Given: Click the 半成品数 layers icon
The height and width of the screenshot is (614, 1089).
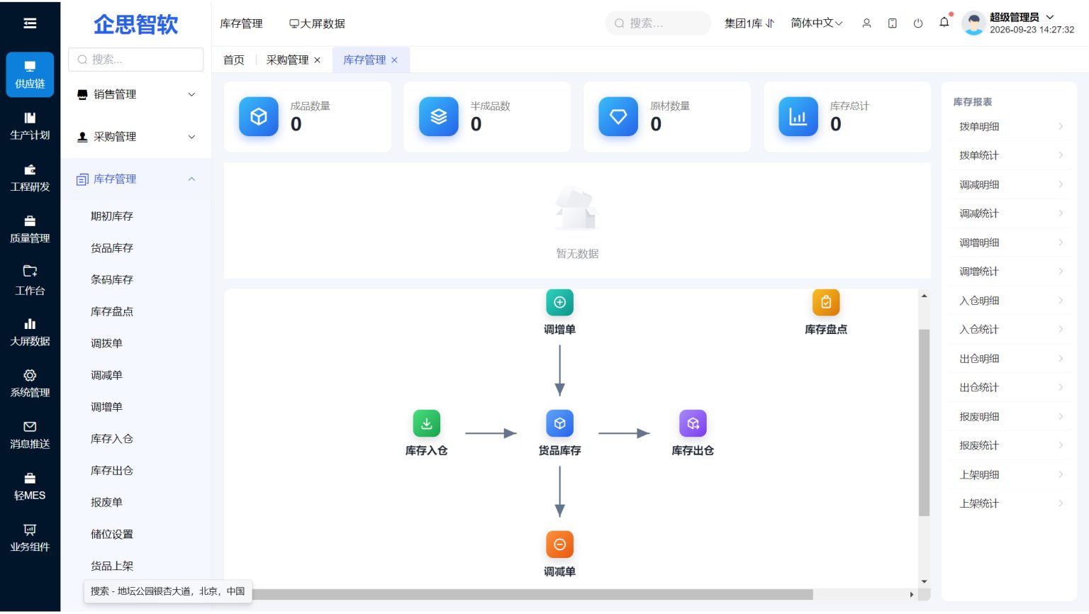Looking at the screenshot, I should point(439,116).
